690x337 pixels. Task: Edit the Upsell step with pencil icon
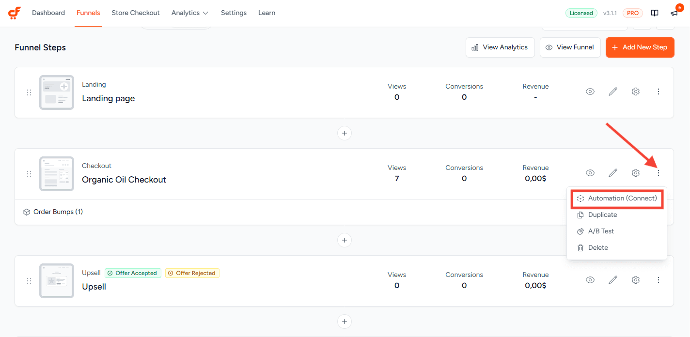coord(613,280)
